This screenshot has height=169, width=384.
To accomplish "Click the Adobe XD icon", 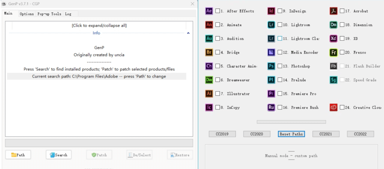I will click(x=333, y=39).
